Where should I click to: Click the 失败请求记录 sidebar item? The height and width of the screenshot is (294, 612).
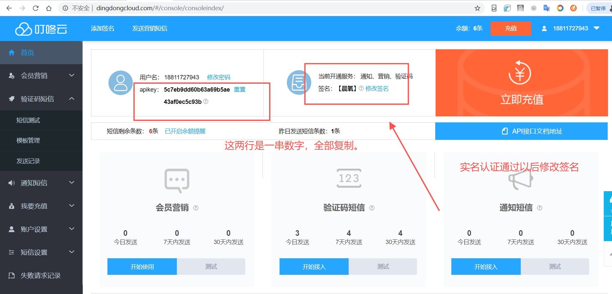(41, 275)
